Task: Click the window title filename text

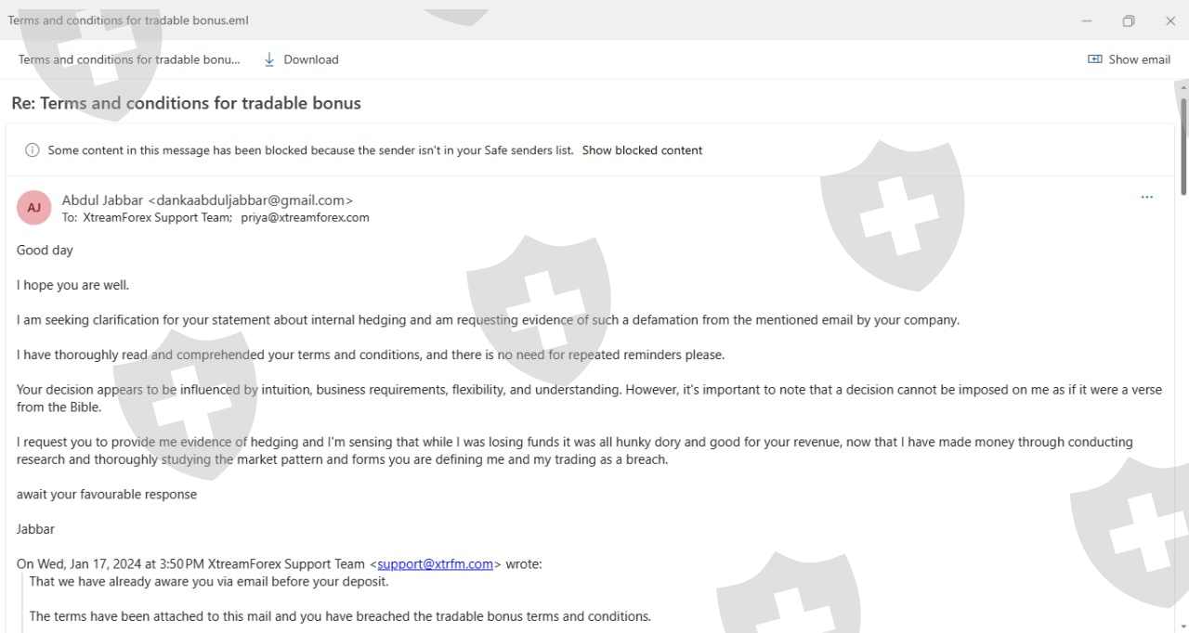Action: tap(128, 20)
